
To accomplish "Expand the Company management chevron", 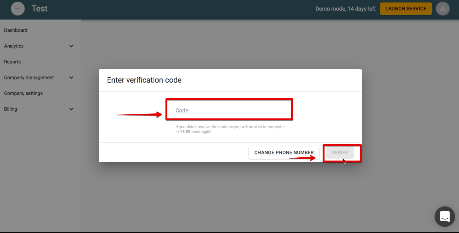I will coord(71,78).
